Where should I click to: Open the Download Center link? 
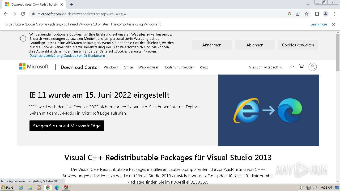click(x=80, y=67)
